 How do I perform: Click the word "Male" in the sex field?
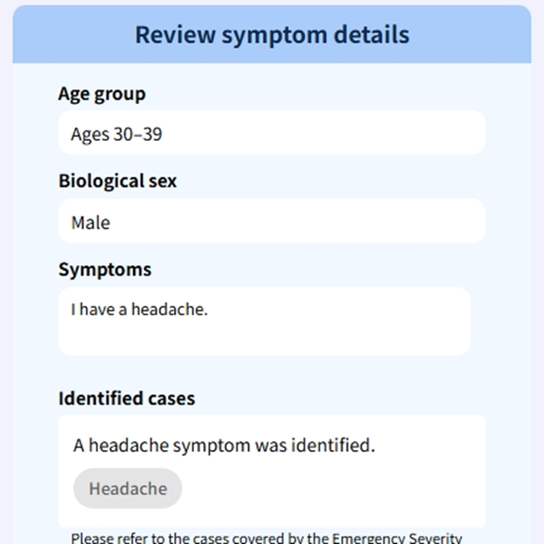coord(90,223)
